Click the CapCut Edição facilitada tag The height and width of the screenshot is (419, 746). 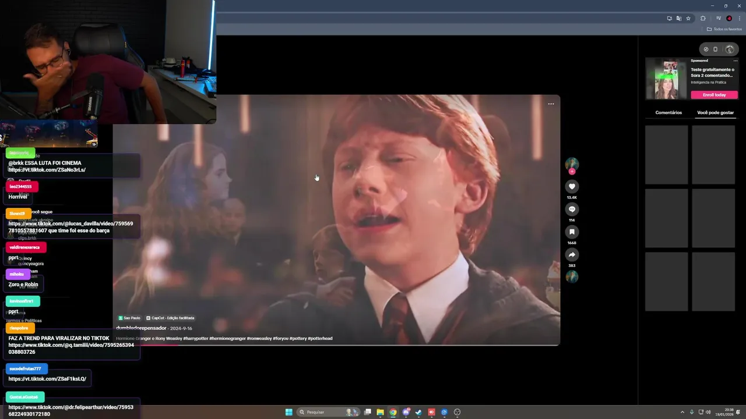170,318
